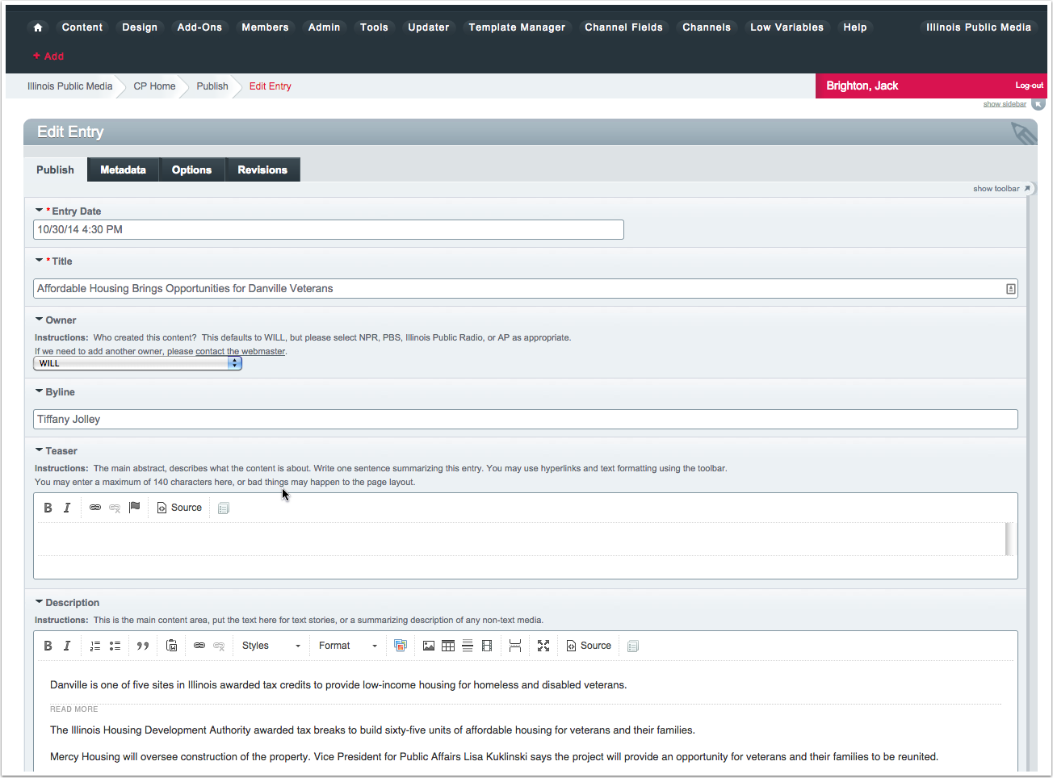Click the contact the webmaster link
Image resolution: width=1053 pixels, height=778 pixels.
pyautogui.click(x=241, y=352)
